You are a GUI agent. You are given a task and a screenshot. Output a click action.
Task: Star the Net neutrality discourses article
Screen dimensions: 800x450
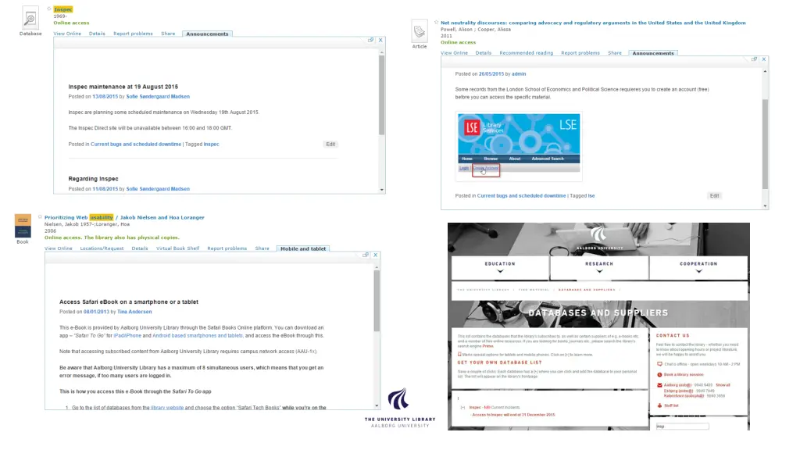pos(436,23)
